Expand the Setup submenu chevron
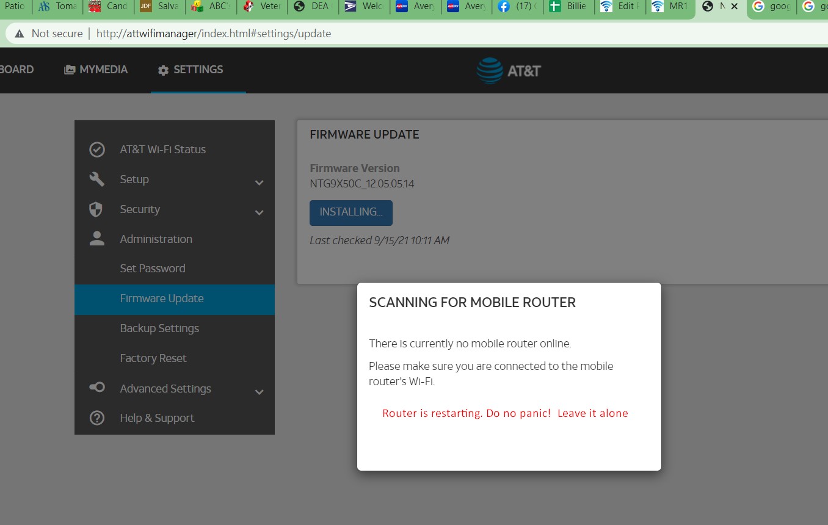828x525 pixels. coord(259,183)
